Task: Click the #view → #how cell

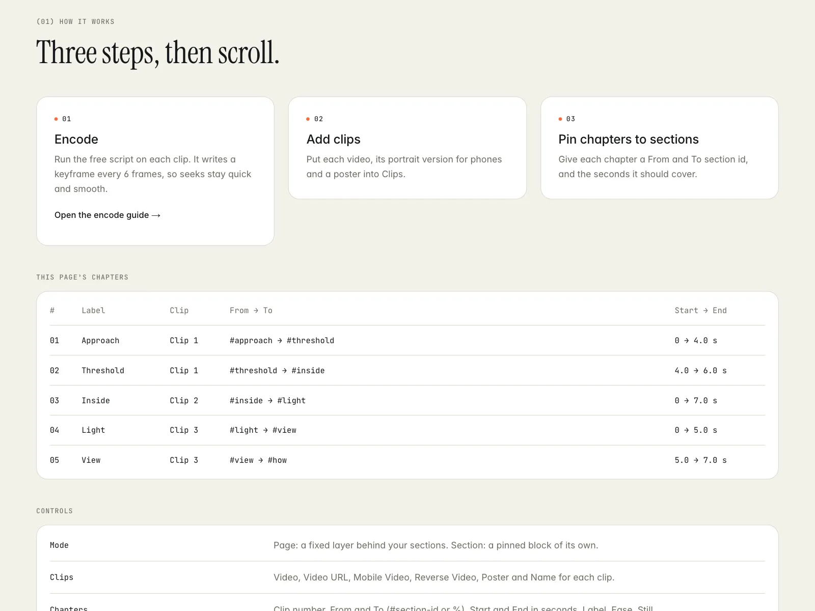Action: (x=258, y=460)
